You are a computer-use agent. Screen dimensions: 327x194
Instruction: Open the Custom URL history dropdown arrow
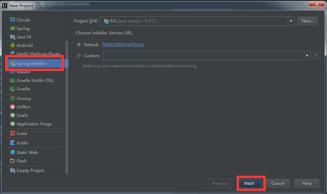[x=307, y=55]
